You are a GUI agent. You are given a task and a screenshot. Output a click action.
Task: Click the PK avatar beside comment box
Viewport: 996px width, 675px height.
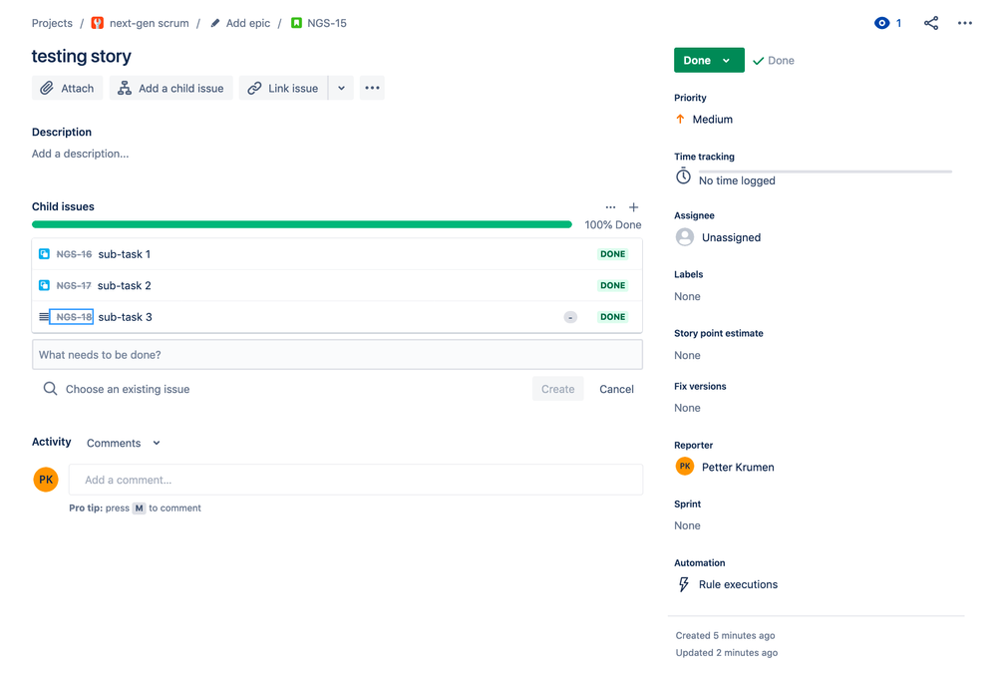click(46, 480)
